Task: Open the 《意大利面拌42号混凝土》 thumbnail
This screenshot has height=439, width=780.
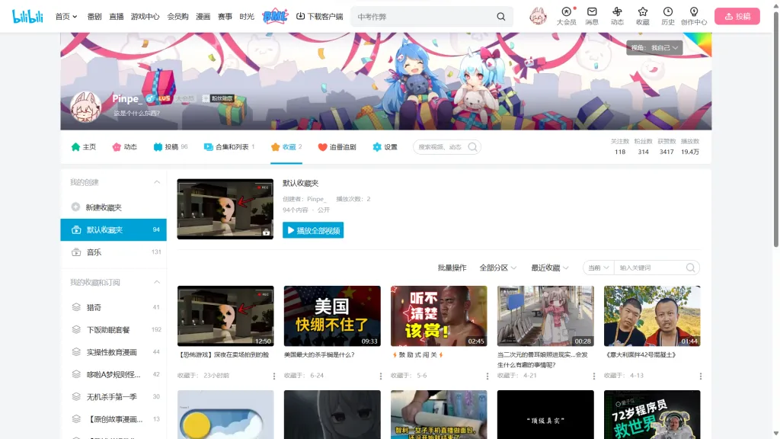Action: (x=652, y=316)
